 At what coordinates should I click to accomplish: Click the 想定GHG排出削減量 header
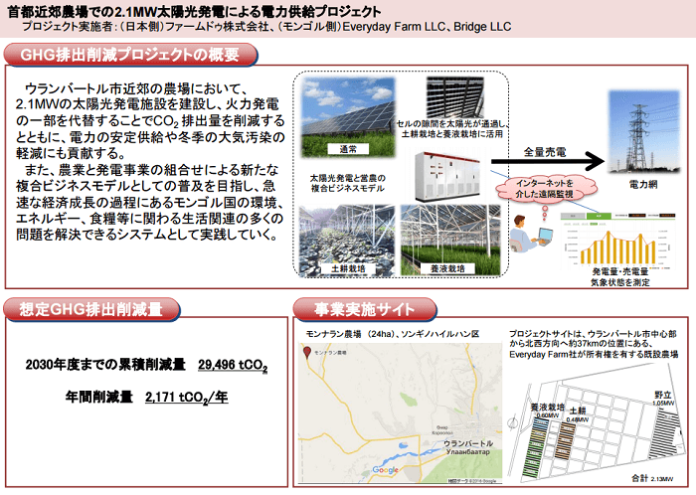point(91,309)
